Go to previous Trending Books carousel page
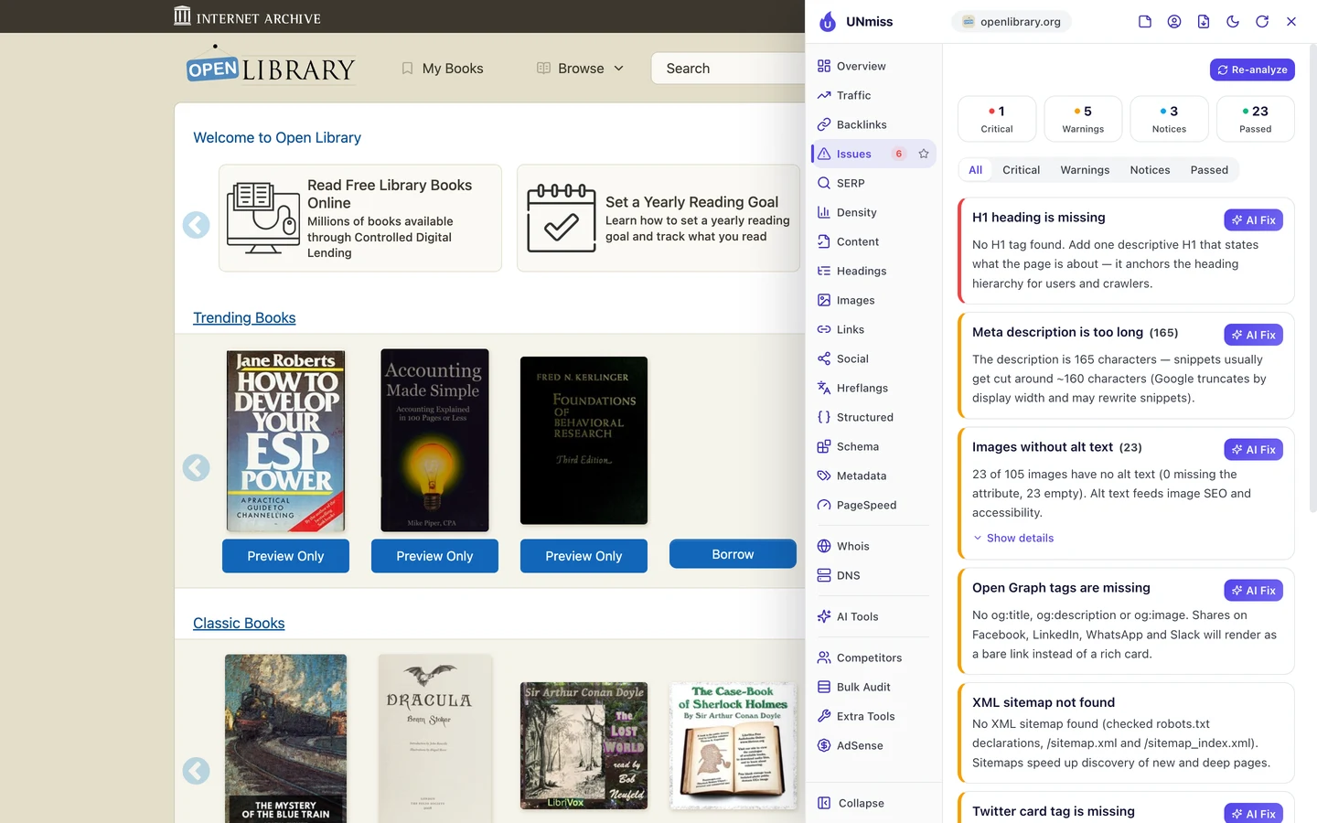Viewport: 1317px width, 823px height. pyautogui.click(x=196, y=468)
